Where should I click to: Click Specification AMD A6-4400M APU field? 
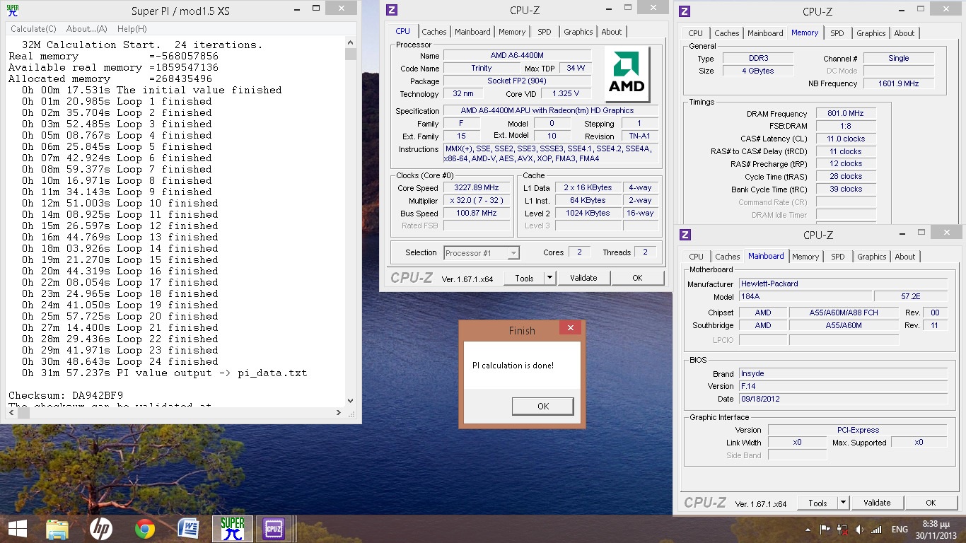pos(550,110)
